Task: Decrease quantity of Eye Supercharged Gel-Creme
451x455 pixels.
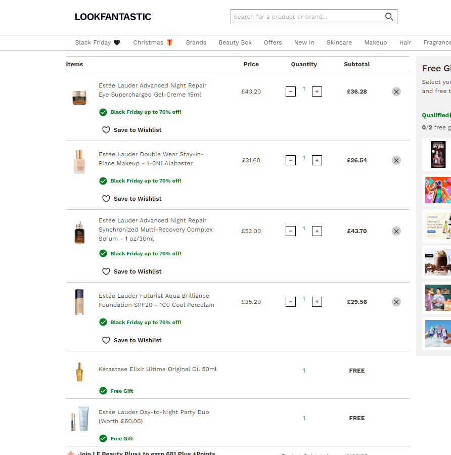Action: 291,92
